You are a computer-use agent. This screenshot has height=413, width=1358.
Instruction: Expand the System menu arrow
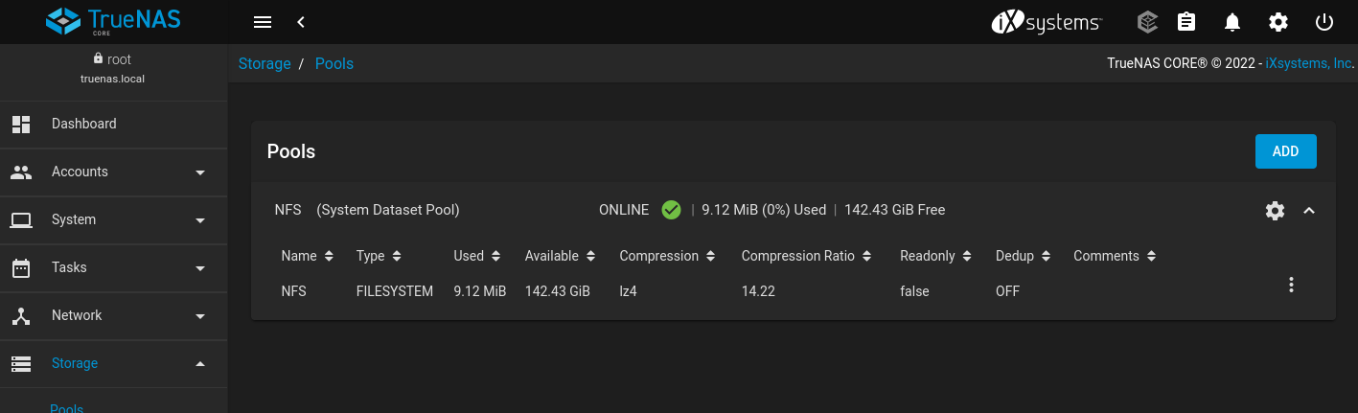pos(200,220)
